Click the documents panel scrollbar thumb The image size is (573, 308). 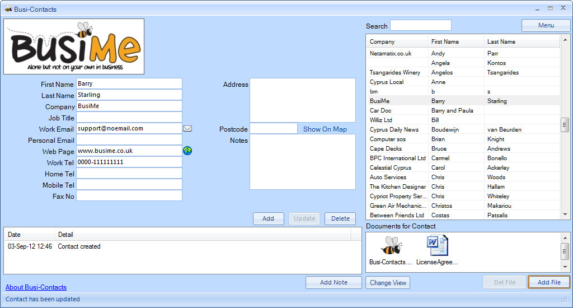(565, 251)
